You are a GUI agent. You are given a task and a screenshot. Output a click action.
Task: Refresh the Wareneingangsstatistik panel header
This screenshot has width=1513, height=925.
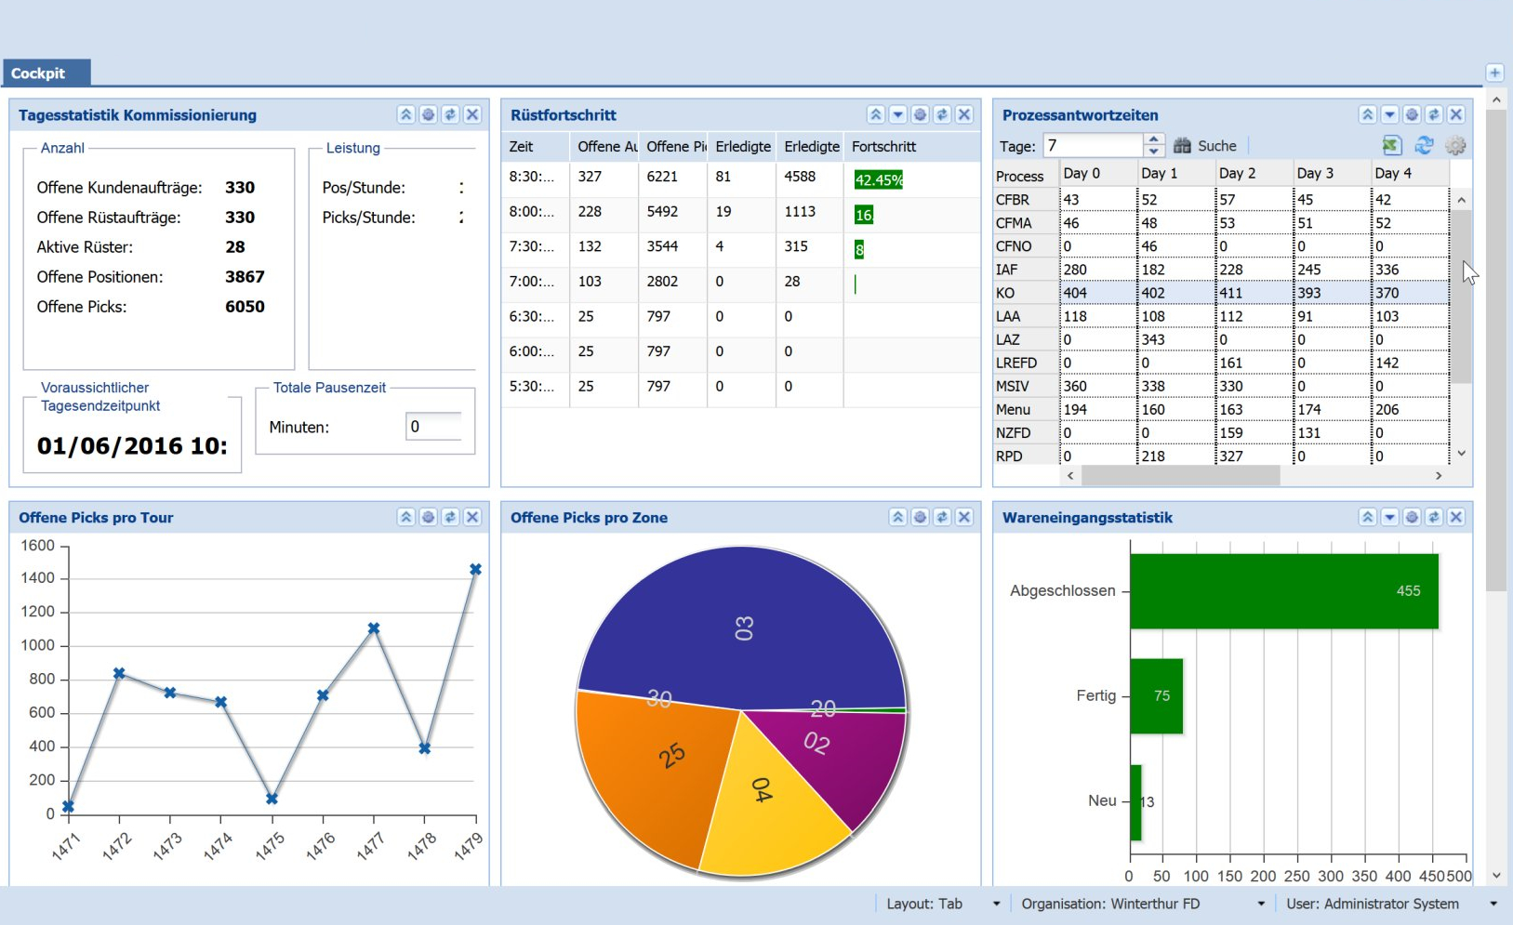pyautogui.click(x=1434, y=517)
